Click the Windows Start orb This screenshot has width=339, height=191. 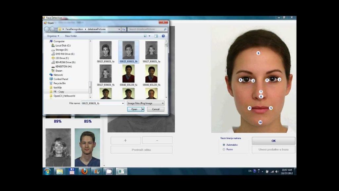(47, 171)
